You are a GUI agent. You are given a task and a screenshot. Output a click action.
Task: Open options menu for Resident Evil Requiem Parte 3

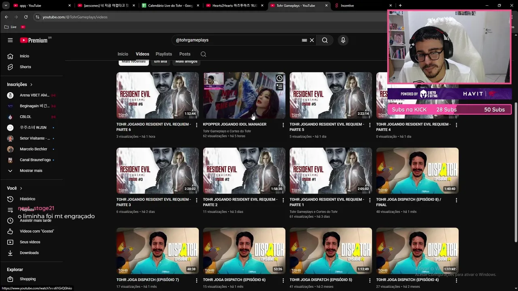197,200
